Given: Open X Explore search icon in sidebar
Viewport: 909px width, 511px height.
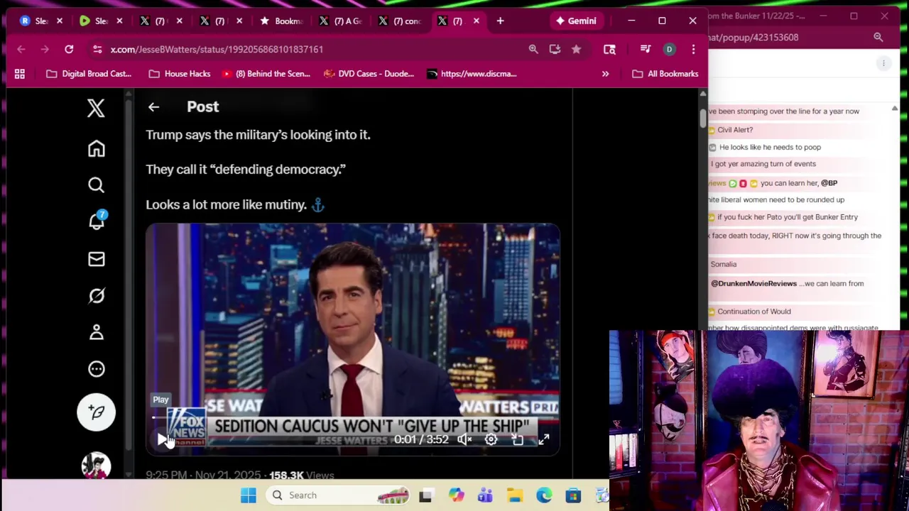Looking at the screenshot, I should tap(96, 185).
